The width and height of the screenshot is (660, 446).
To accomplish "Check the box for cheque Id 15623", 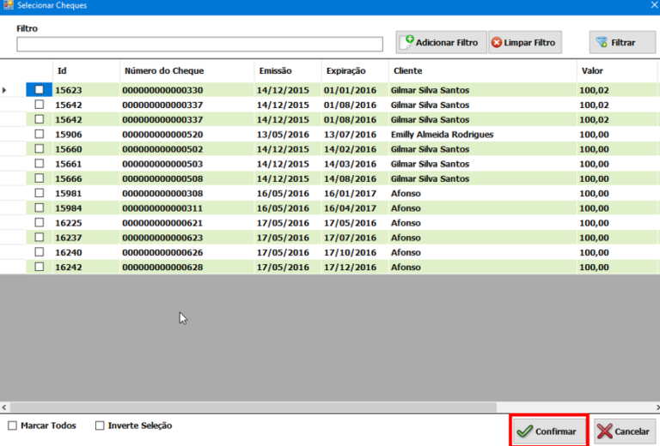I will coord(39,90).
